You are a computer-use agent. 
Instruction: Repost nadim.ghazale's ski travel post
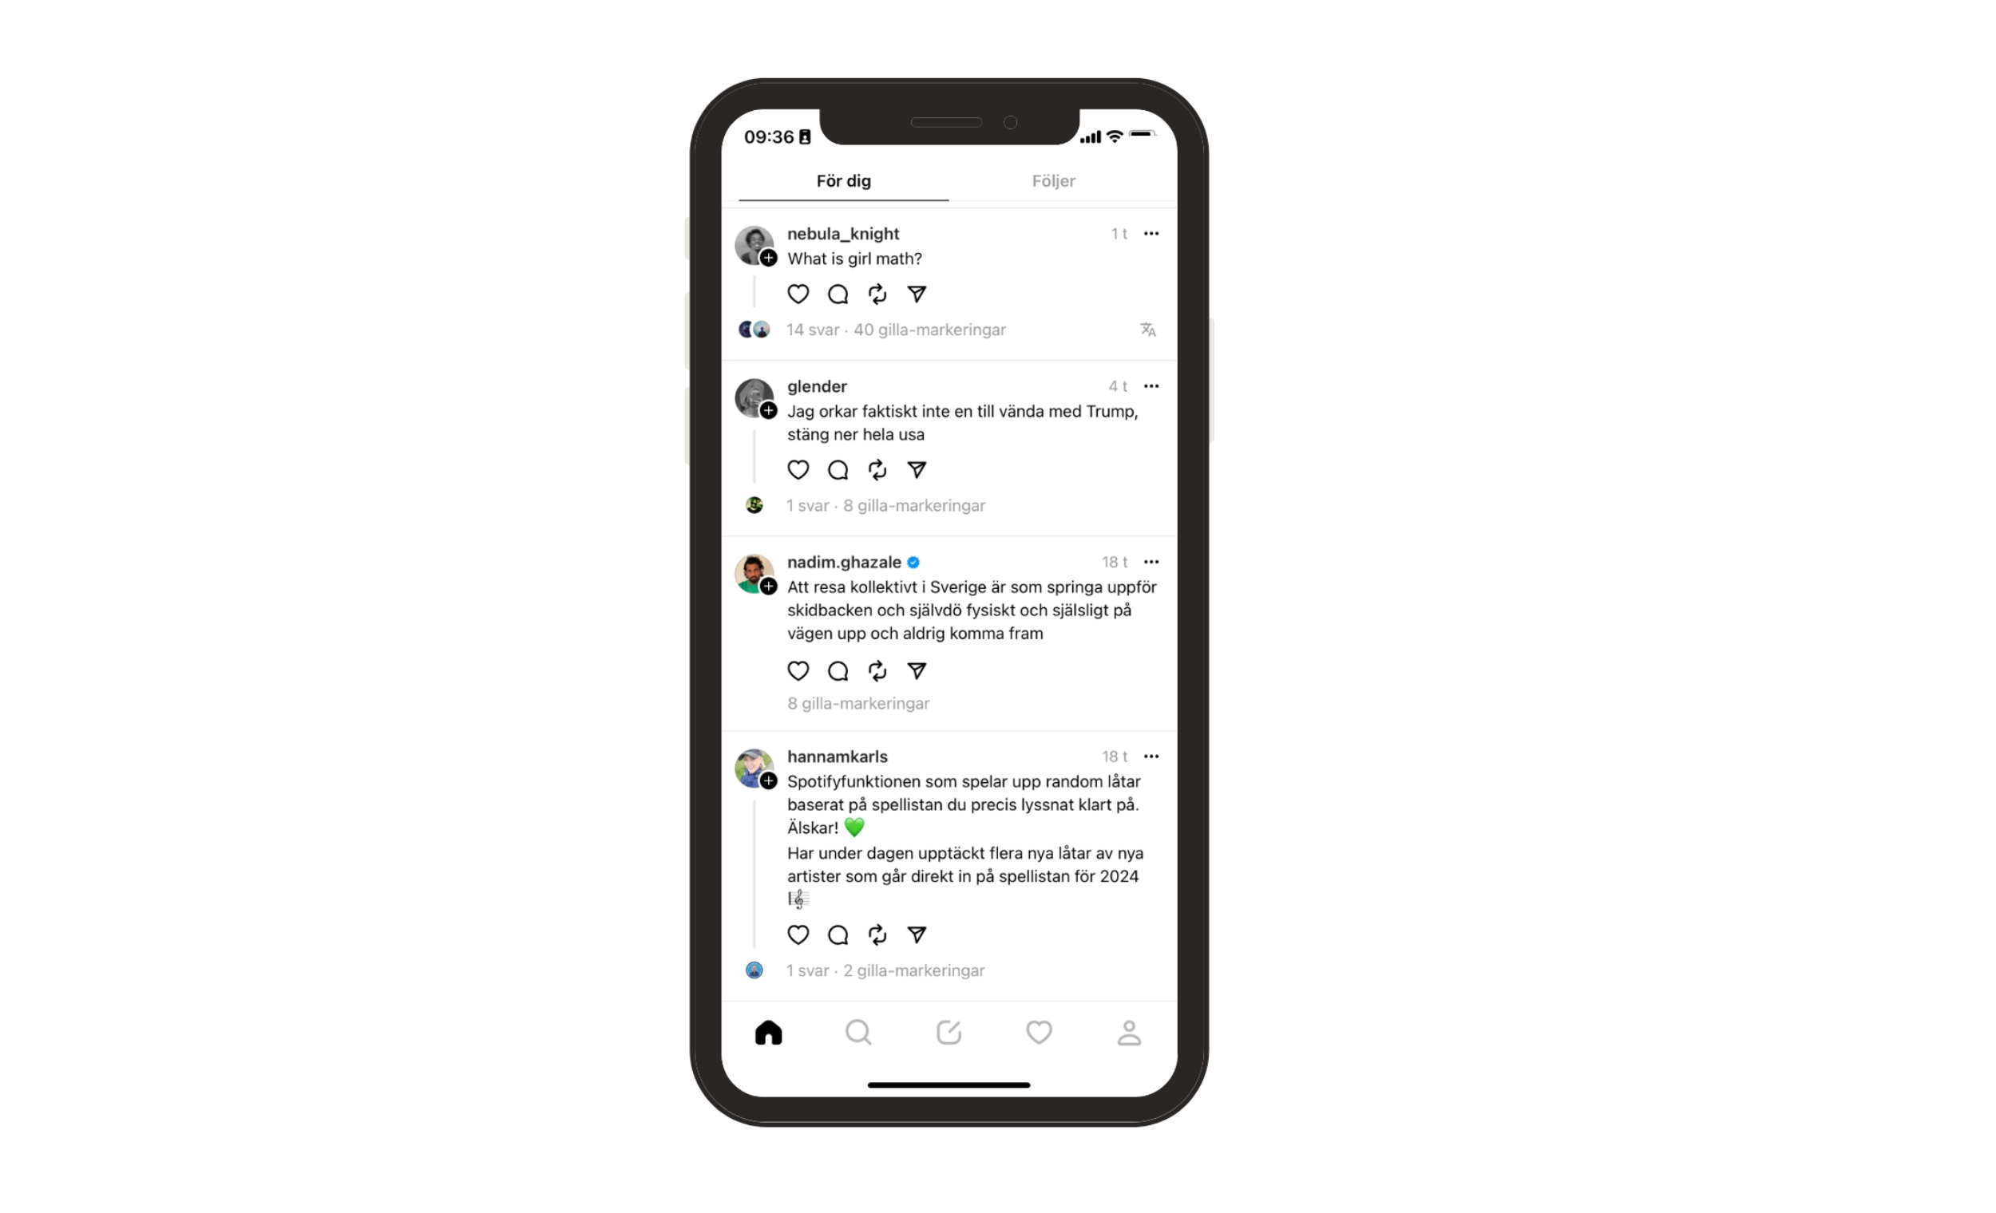(877, 670)
